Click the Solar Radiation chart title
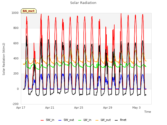 pyautogui.click(x=83, y=3)
